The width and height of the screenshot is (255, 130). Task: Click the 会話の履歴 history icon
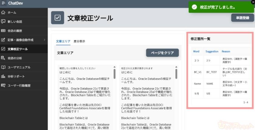3,31
